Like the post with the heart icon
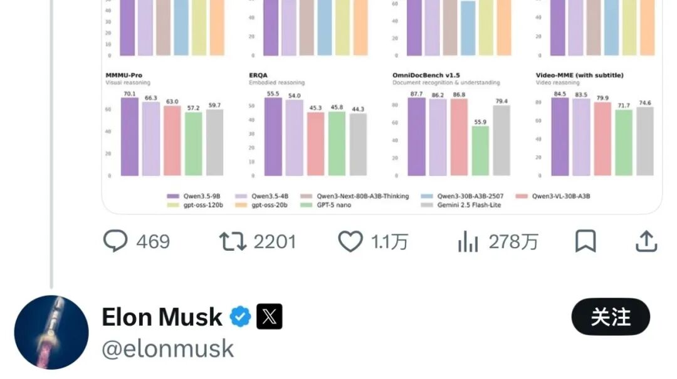Viewport: 677px width, 379px height. click(x=350, y=241)
